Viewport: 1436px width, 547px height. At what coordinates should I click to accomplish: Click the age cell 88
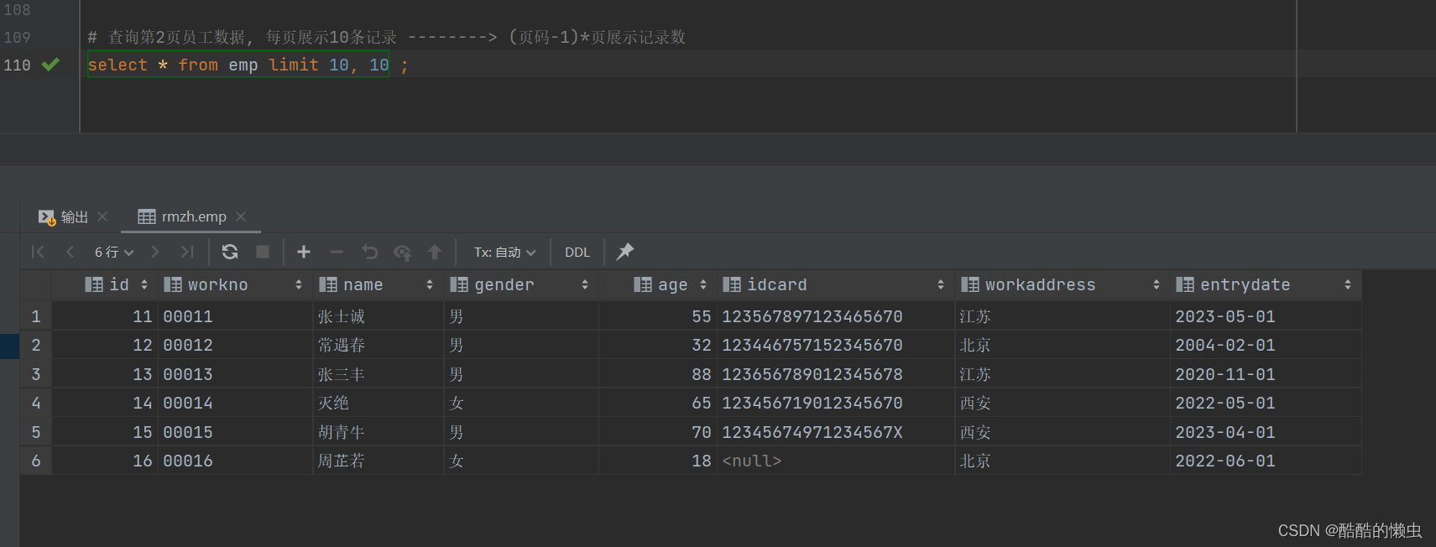coord(658,374)
